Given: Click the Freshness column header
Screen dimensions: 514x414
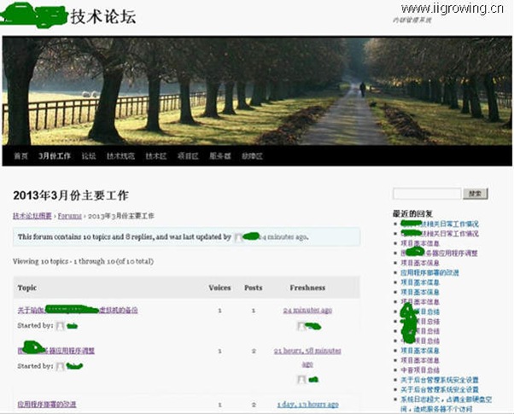Looking at the screenshot, I should (307, 288).
